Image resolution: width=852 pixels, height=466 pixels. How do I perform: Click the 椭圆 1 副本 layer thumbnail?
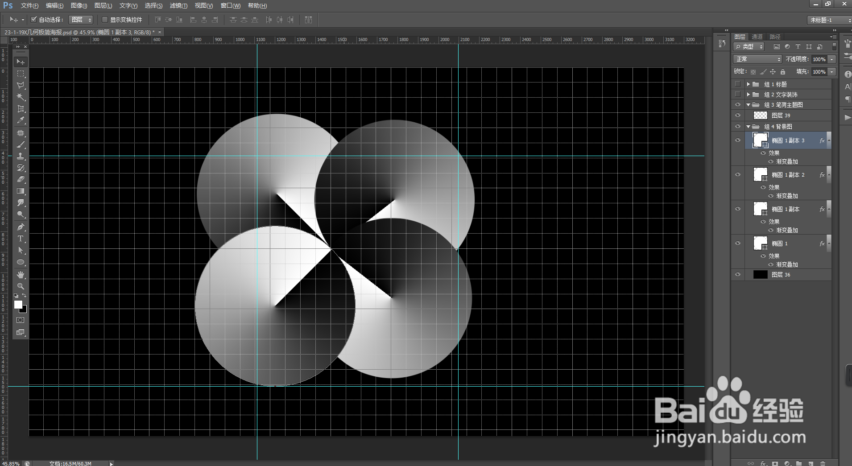tap(760, 209)
